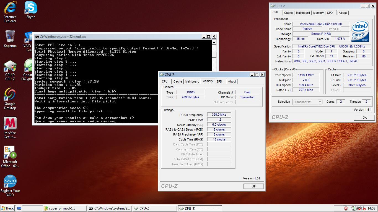Viewport: 378px width, 212px height.
Task: Open Register Your VAIO shortcut
Action: (x=10, y=185)
